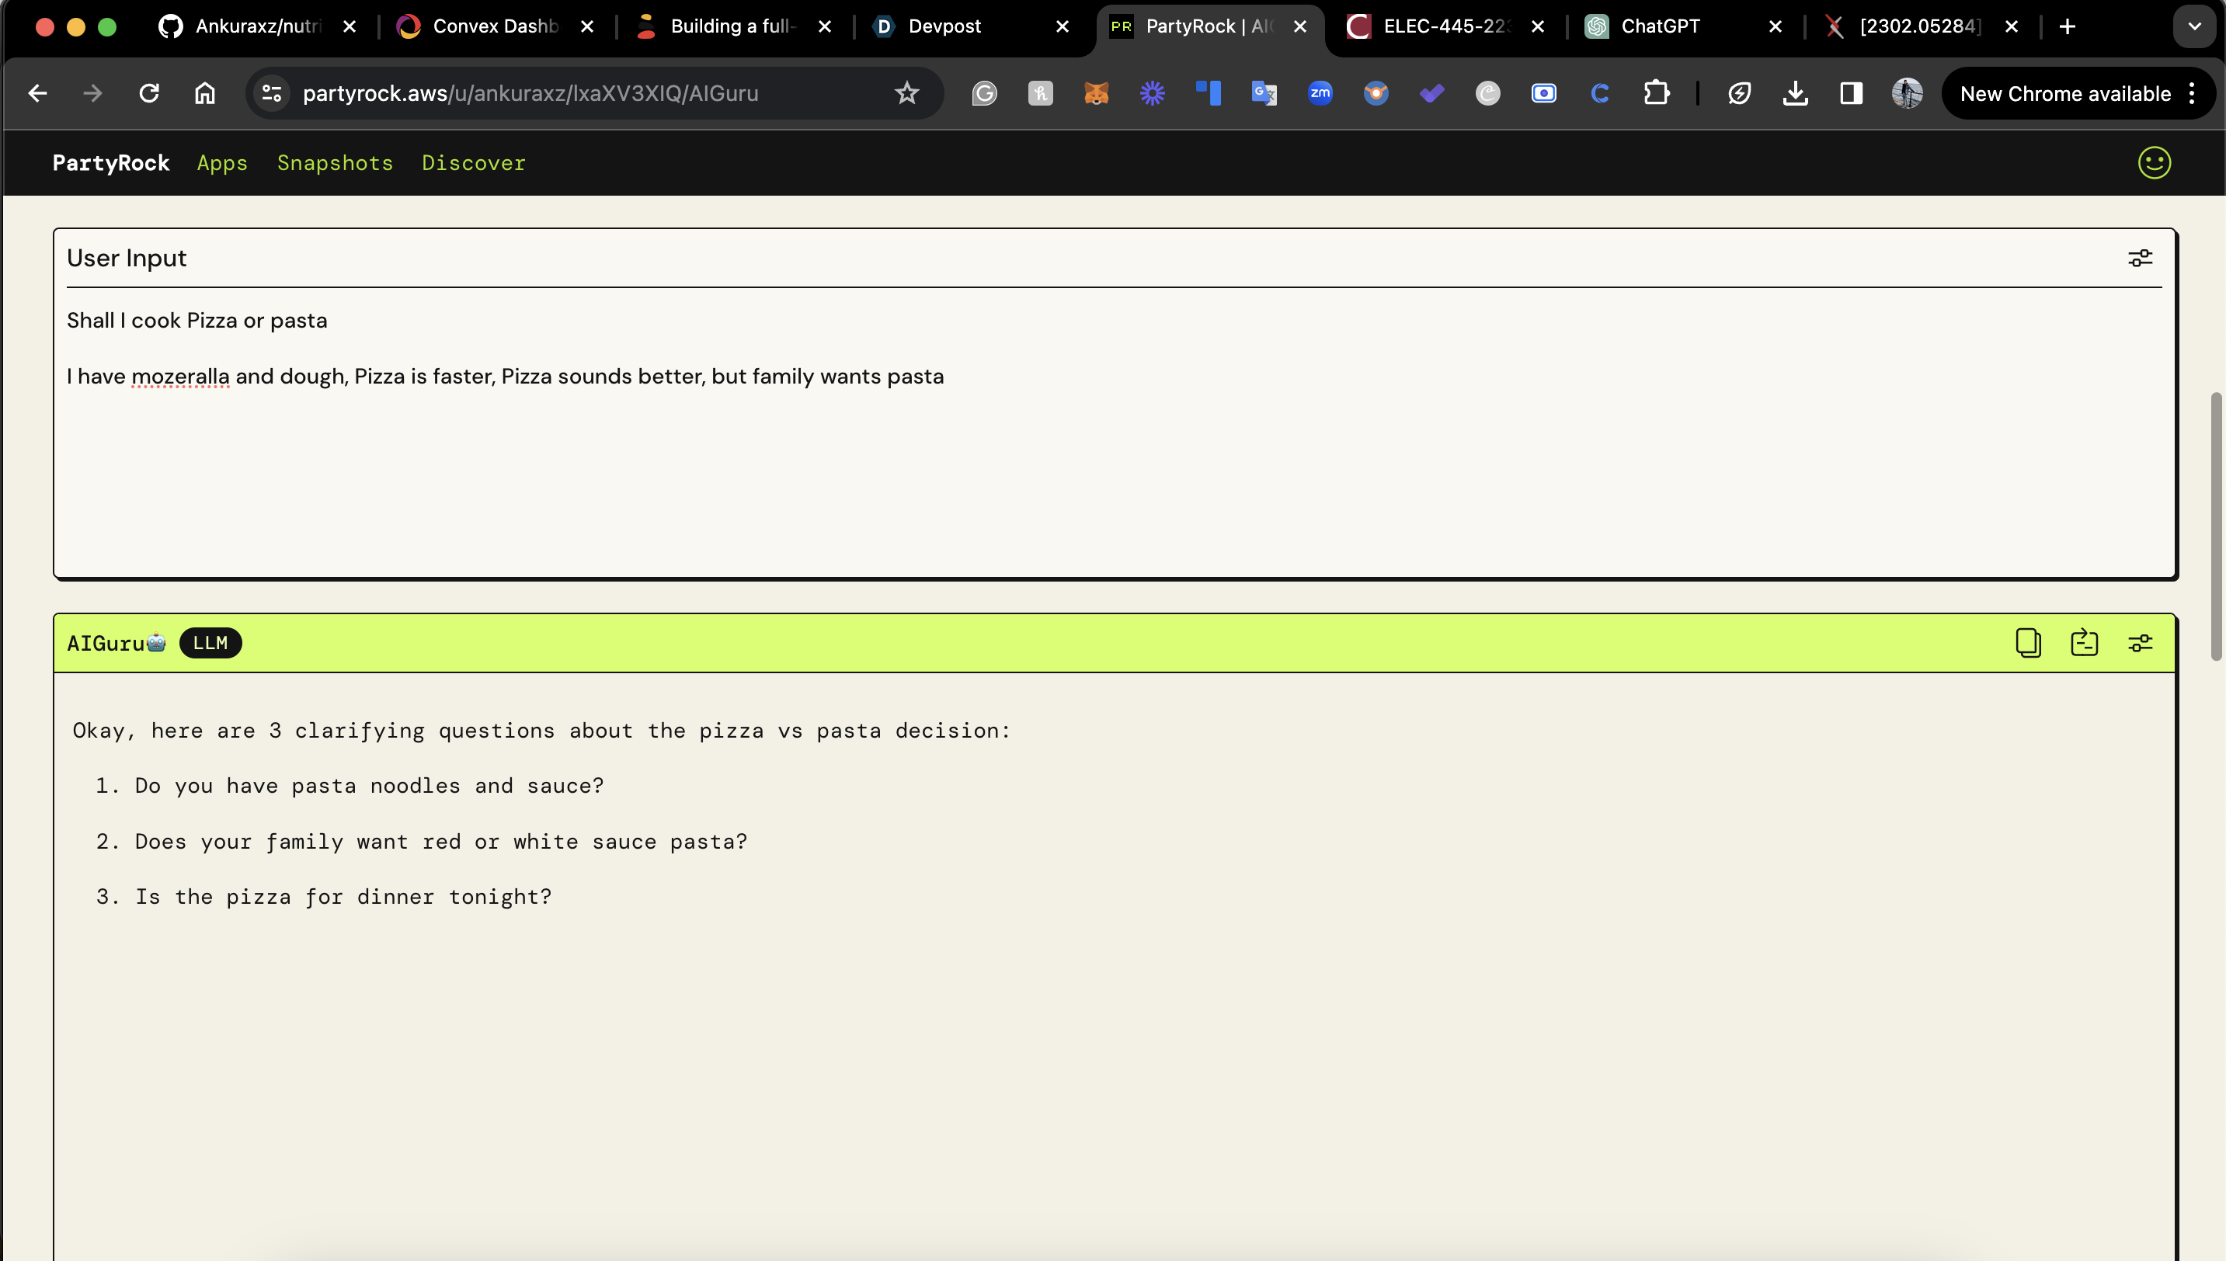Go to the Discover page
The height and width of the screenshot is (1261, 2226).
[473, 163]
